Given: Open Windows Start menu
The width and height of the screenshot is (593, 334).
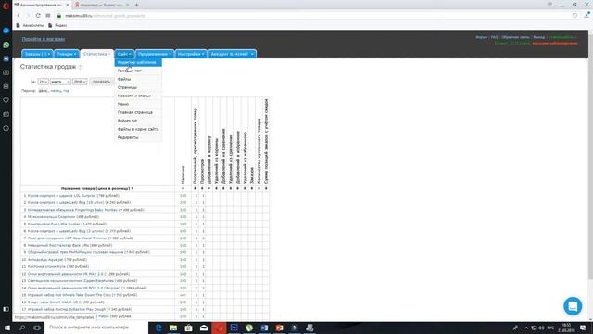Looking at the screenshot, I should (x=7, y=328).
